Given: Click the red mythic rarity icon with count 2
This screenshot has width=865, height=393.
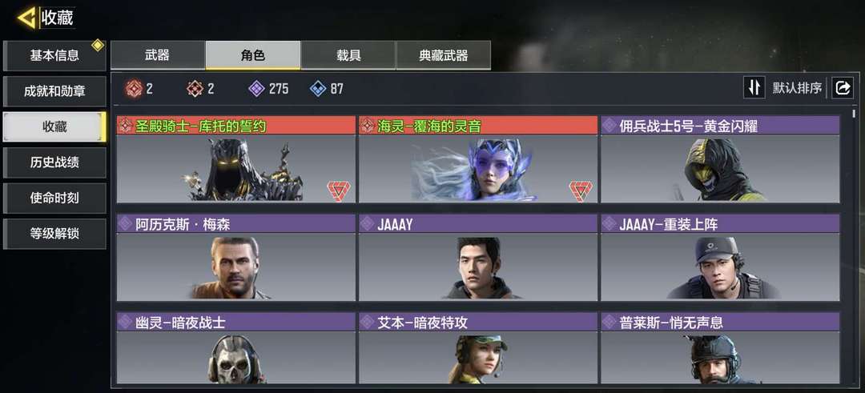Looking at the screenshot, I should (134, 88).
